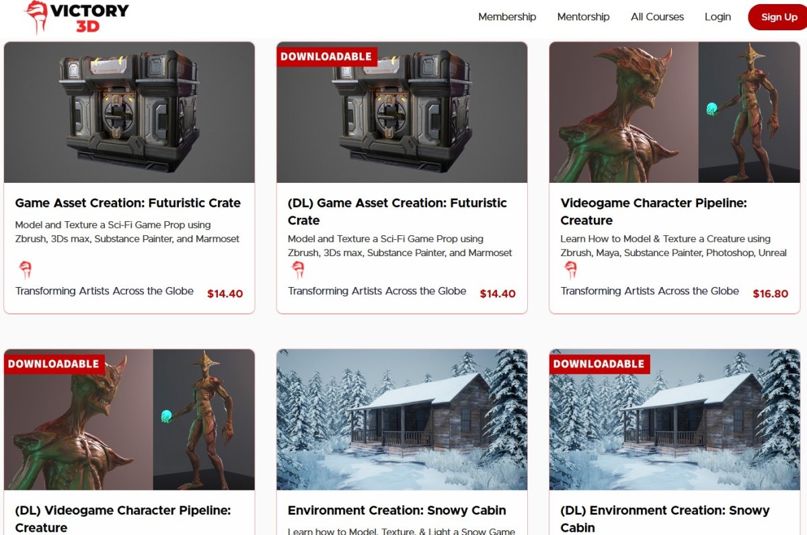Screen dimensions: 807x535
Task: Click the non-downloadable Snowy Cabin thumbnail
Action: pos(402,419)
